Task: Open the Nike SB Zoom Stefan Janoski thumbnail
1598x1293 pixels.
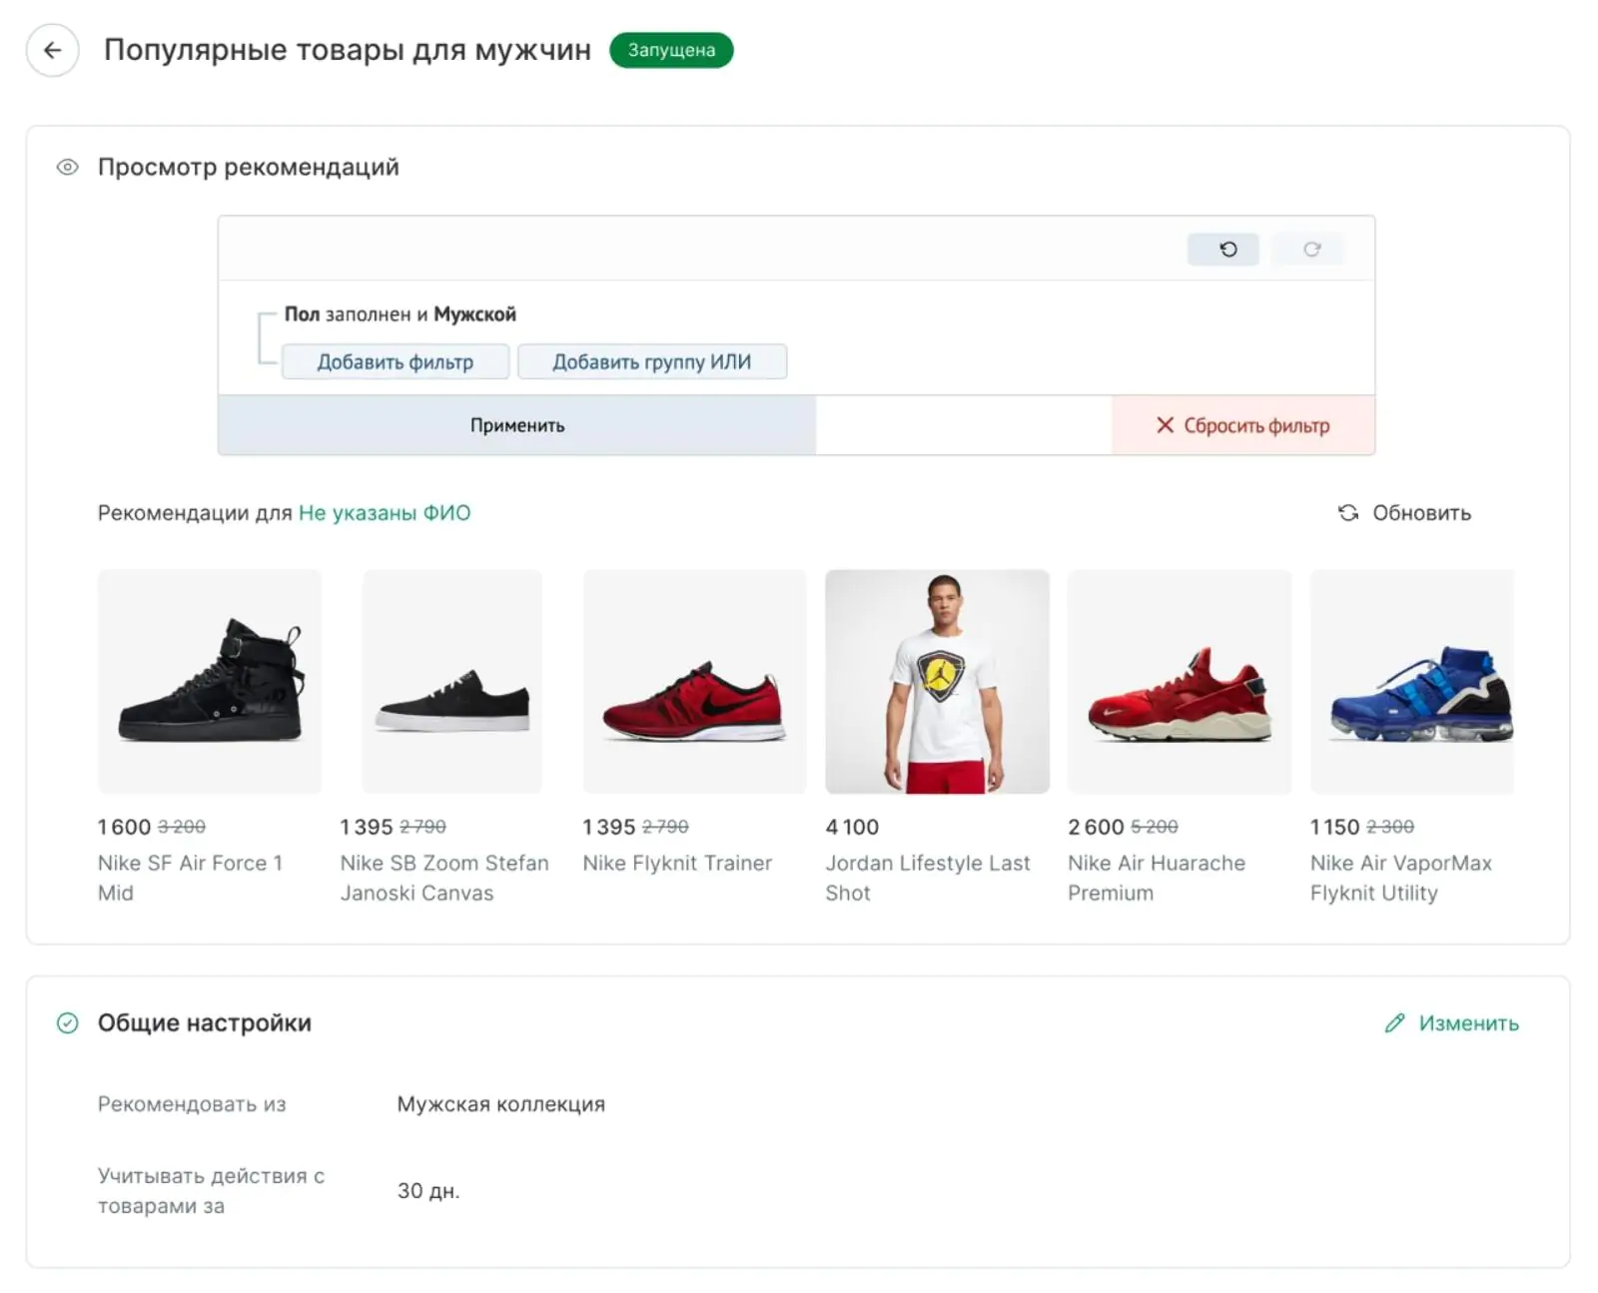Action: pos(452,682)
